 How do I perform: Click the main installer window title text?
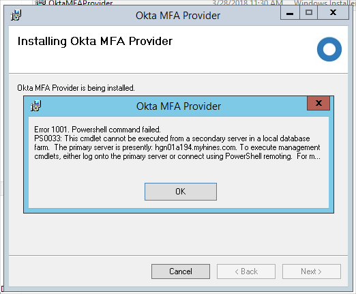pos(178,16)
